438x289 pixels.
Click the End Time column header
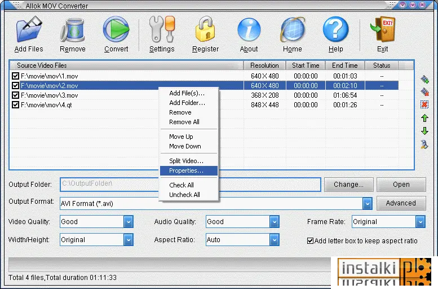point(345,65)
